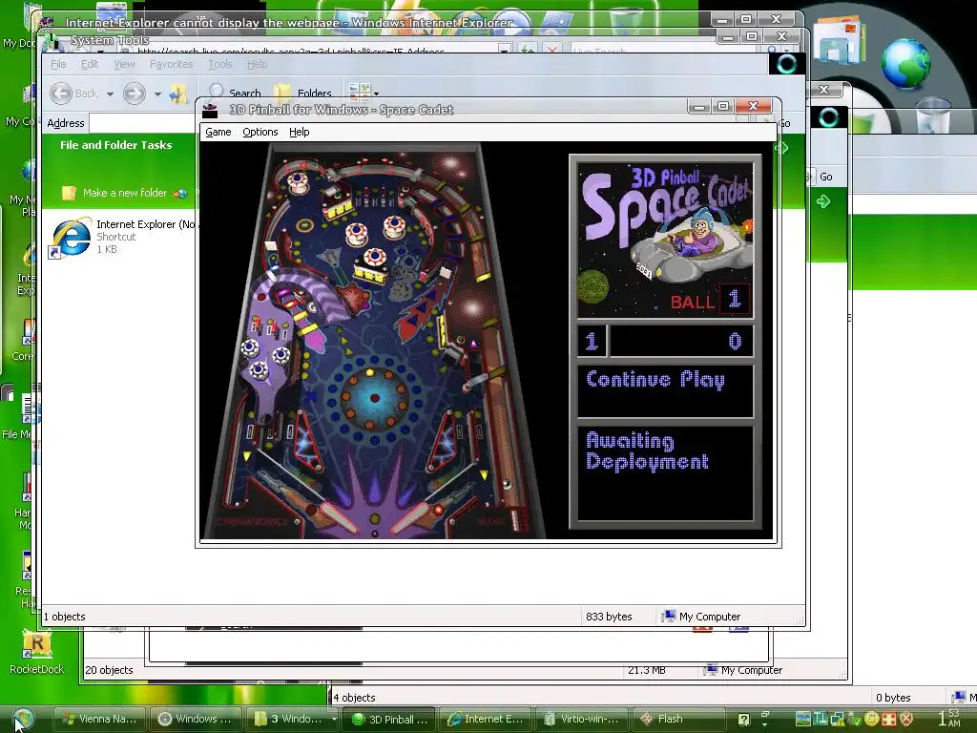Switch to Flash taskbar button

click(678, 719)
